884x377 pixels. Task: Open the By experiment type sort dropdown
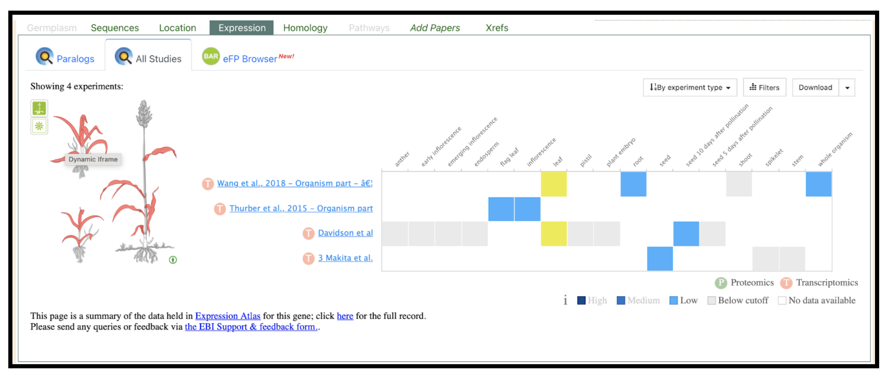tap(690, 87)
